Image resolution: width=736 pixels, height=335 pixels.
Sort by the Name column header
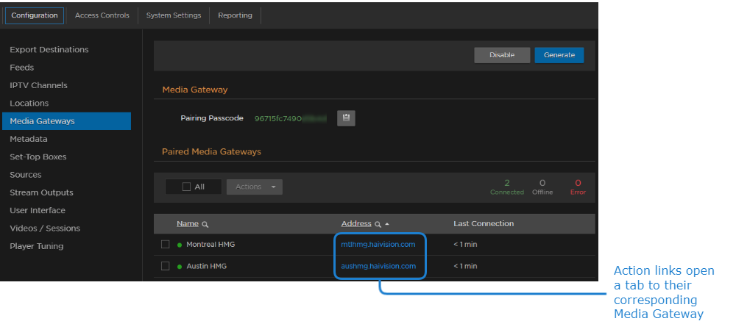(188, 224)
